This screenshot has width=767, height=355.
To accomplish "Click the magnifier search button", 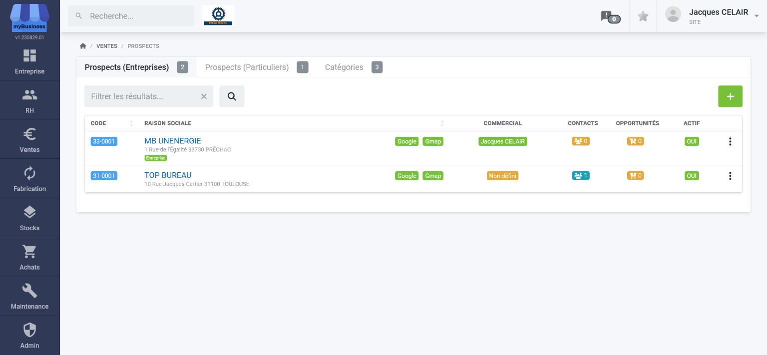I will 232,96.
